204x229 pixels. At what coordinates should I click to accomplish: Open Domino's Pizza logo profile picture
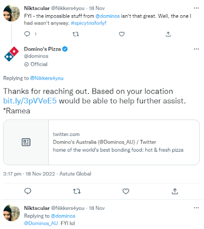tap(12, 54)
